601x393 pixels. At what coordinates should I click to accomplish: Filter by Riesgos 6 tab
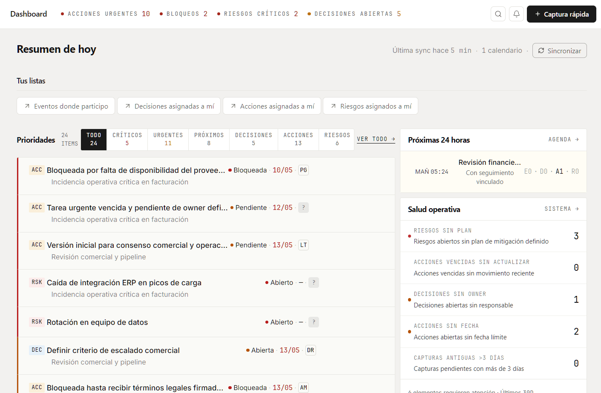[x=337, y=139]
